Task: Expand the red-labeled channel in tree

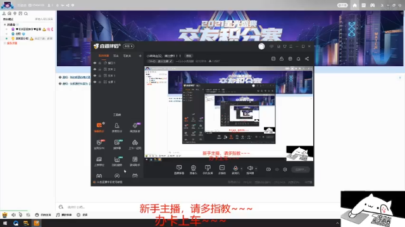Action: (x=4, y=44)
